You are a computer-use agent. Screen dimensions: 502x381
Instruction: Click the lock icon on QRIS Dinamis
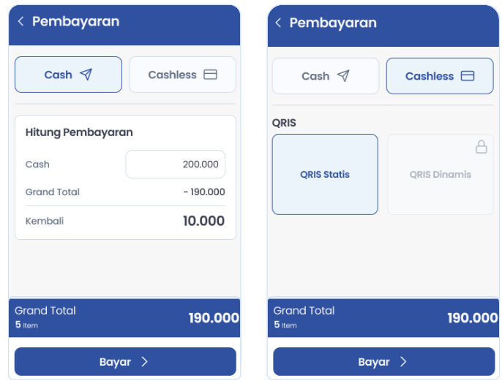tap(482, 147)
